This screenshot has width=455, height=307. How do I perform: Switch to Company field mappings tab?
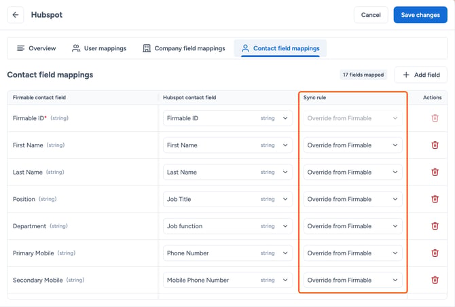pos(183,48)
